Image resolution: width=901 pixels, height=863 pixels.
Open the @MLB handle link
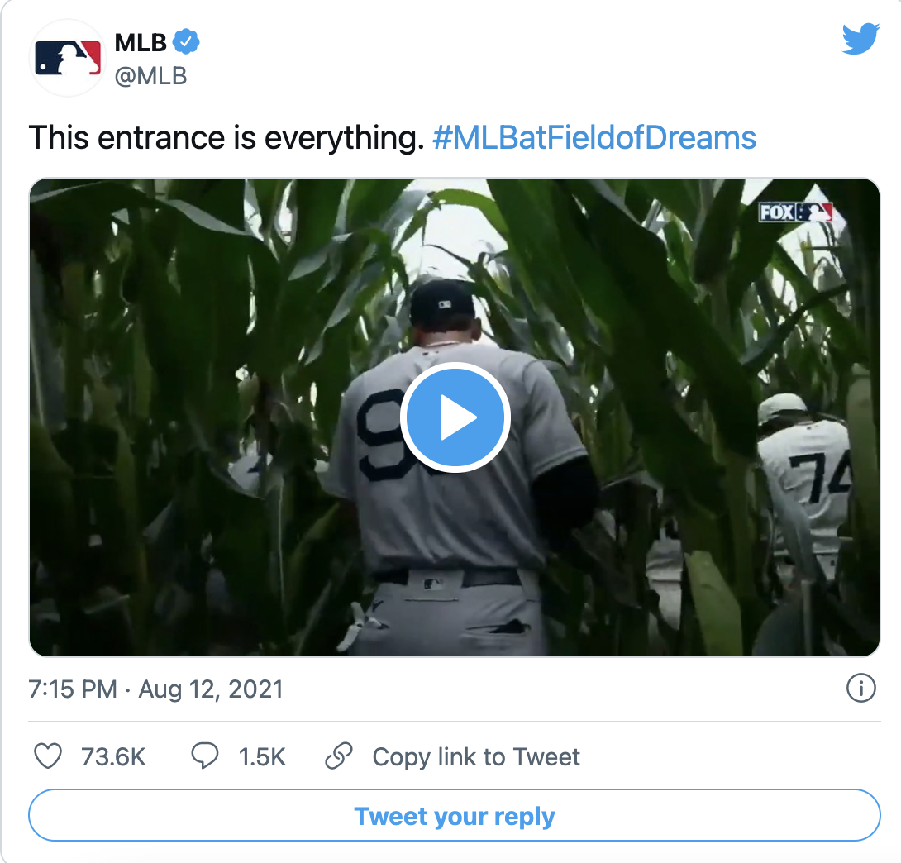coord(150,76)
